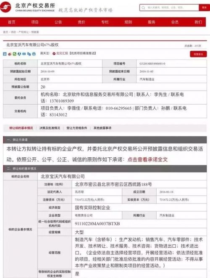Open the 服务 navigation menu

152,22
